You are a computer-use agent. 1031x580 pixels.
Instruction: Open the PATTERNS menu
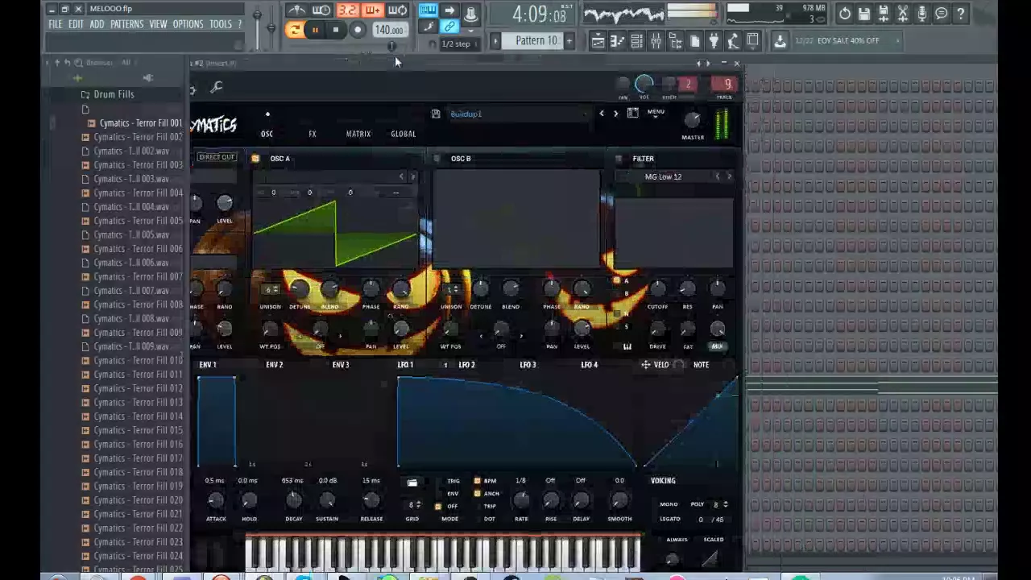[126, 25]
